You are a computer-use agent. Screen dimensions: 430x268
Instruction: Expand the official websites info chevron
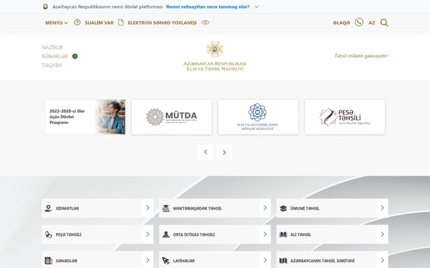pyautogui.click(x=257, y=7)
